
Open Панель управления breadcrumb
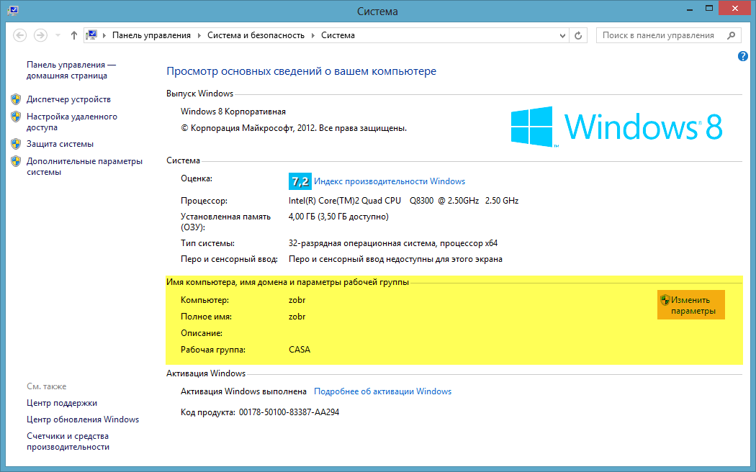[x=151, y=36]
